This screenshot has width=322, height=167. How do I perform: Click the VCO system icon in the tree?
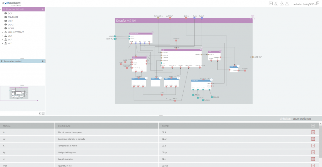click(x=6, y=43)
